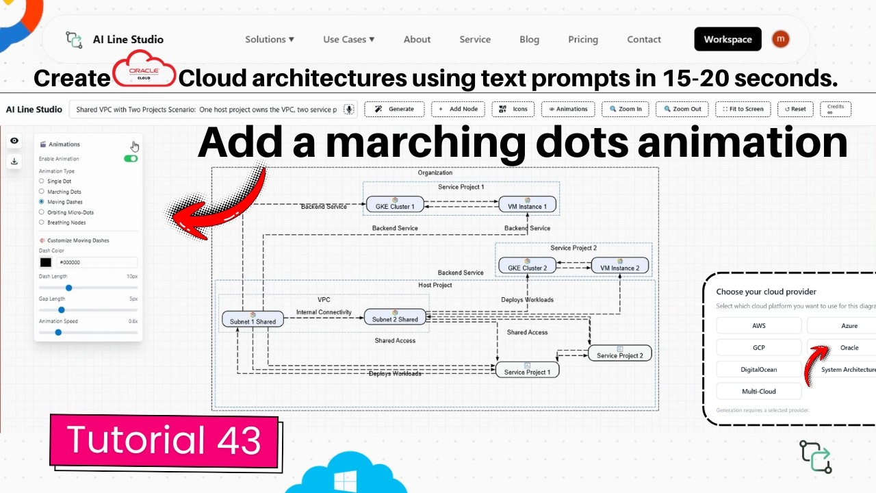This screenshot has height=493, width=876.
Task: Click the Add Node button
Action: tap(458, 109)
